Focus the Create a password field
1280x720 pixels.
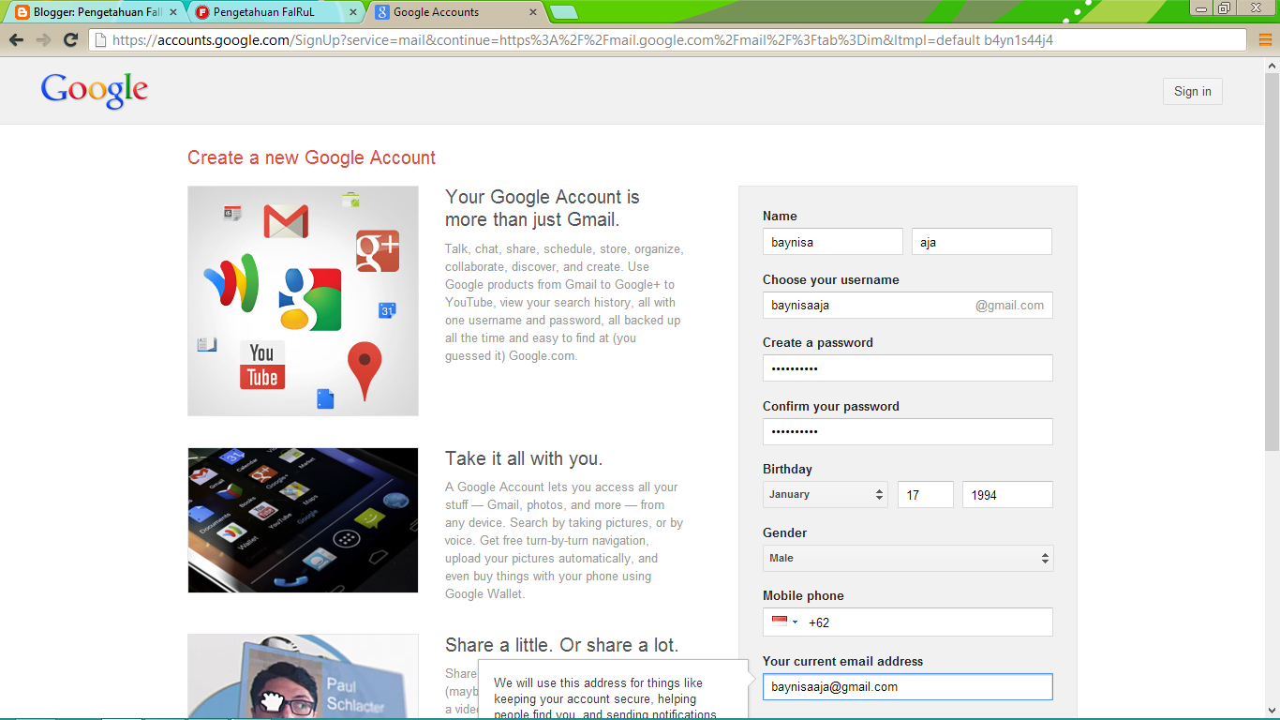[x=907, y=368]
